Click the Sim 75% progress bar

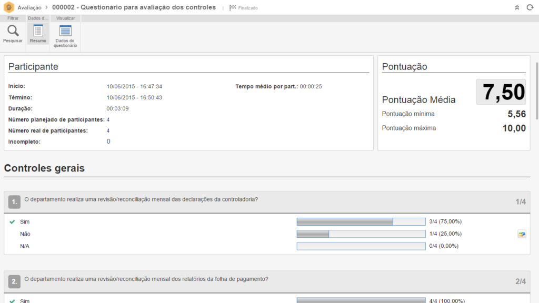point(361,221)
